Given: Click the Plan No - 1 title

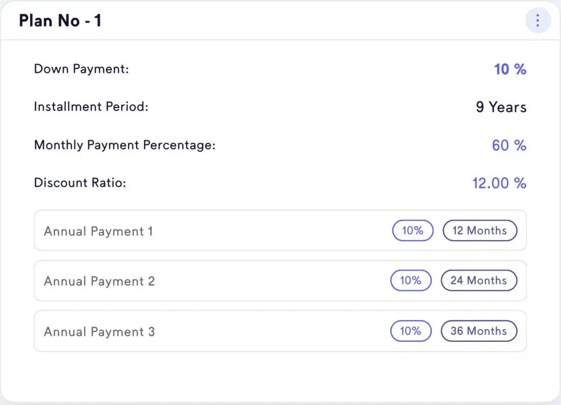Looking at the screenshot, I should 60,20.
